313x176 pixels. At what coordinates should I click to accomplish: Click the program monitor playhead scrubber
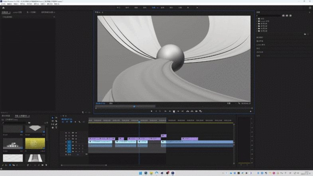(x=134, y=107)
